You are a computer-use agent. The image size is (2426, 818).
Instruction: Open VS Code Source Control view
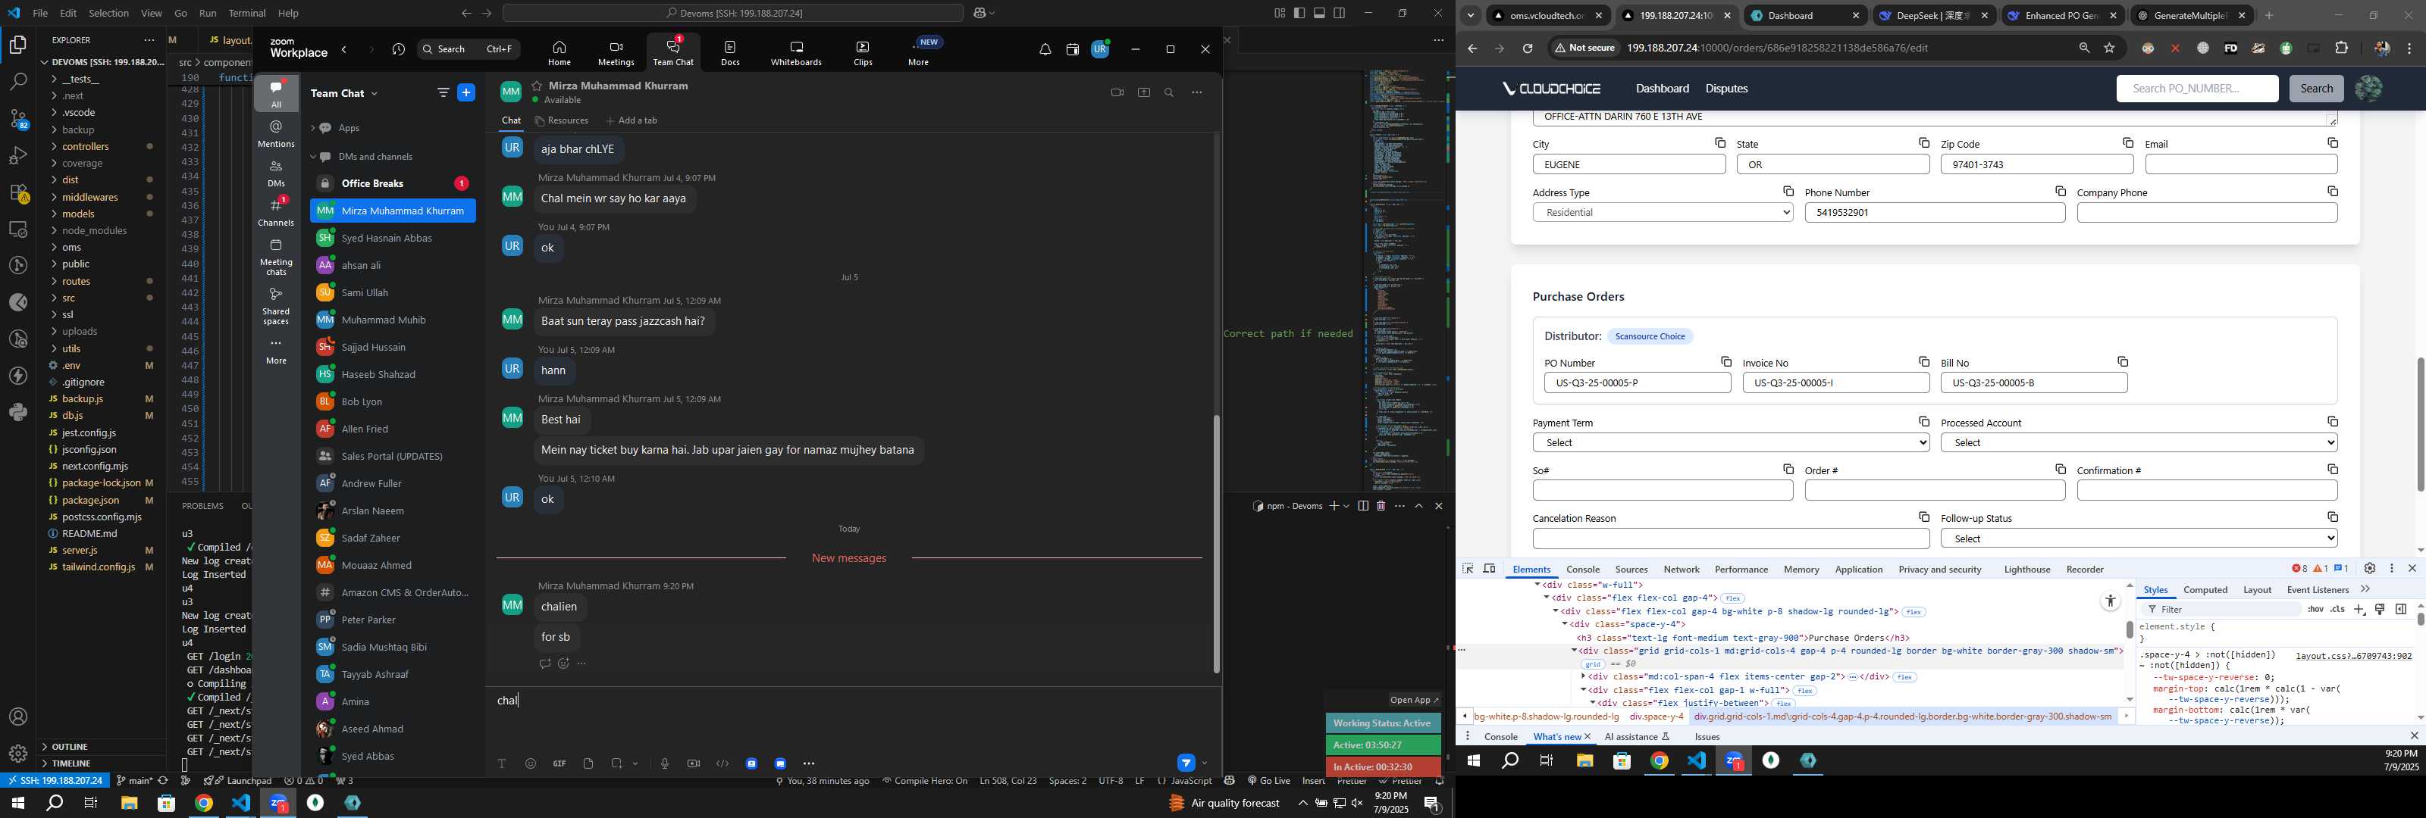click(x=18, y=120)
